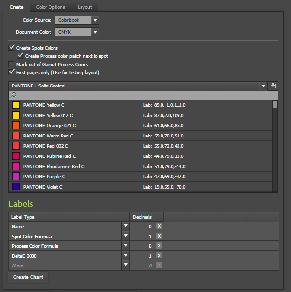Select the PANTONE Violet C swatch
The image size is (291, 292).
(16, 187)
